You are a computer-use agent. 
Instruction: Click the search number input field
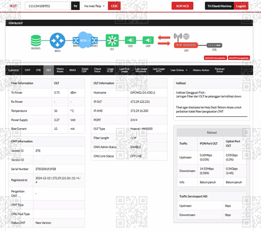tap(48, 6)
